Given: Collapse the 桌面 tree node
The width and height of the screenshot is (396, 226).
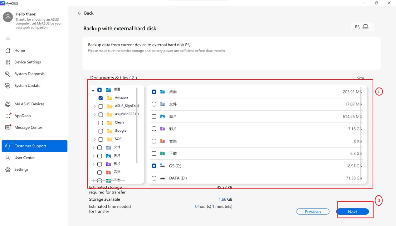Looking at the screenshot, I should pyautogui.click(x=93, y=90).
